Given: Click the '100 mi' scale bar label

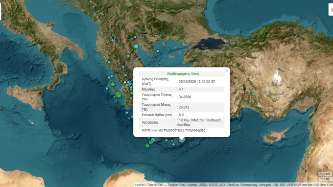Looking at the screenshot, I should pos(325,179).
